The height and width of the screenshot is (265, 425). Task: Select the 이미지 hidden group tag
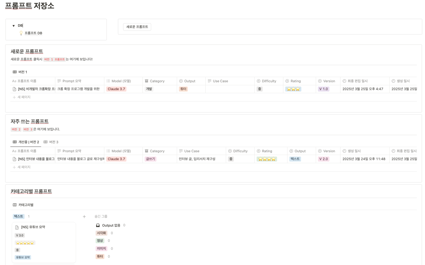coord(101,248)
